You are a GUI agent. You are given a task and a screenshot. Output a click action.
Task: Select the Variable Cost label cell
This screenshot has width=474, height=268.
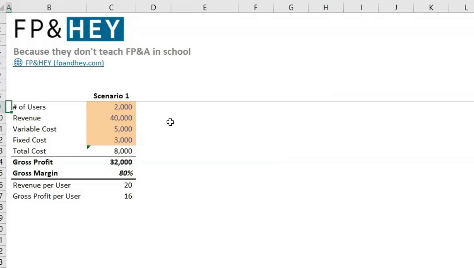[x=49, y=129]
